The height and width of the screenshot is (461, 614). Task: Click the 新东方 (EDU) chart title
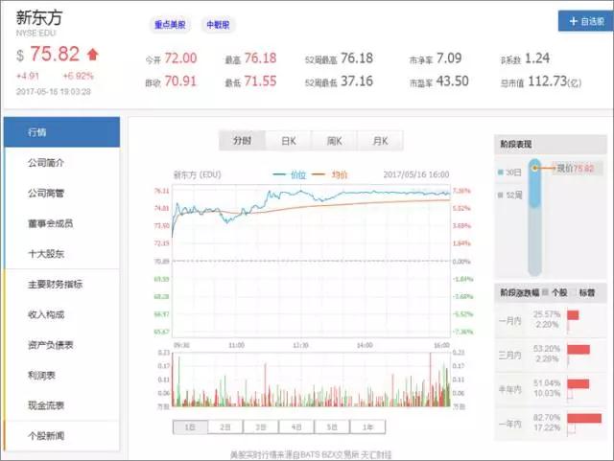tap(198, 174)
